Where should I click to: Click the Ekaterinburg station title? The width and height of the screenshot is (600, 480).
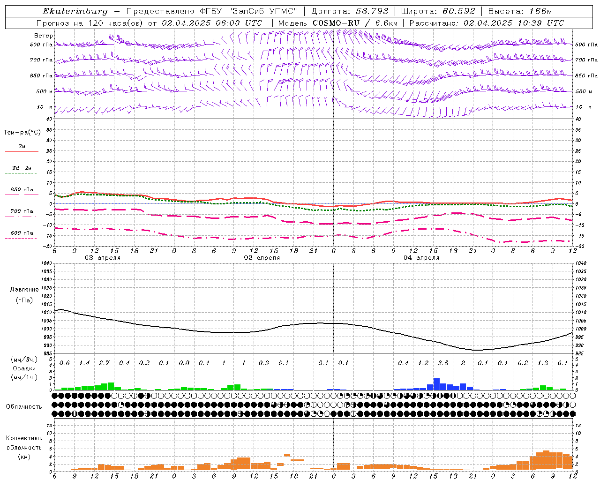75,11
